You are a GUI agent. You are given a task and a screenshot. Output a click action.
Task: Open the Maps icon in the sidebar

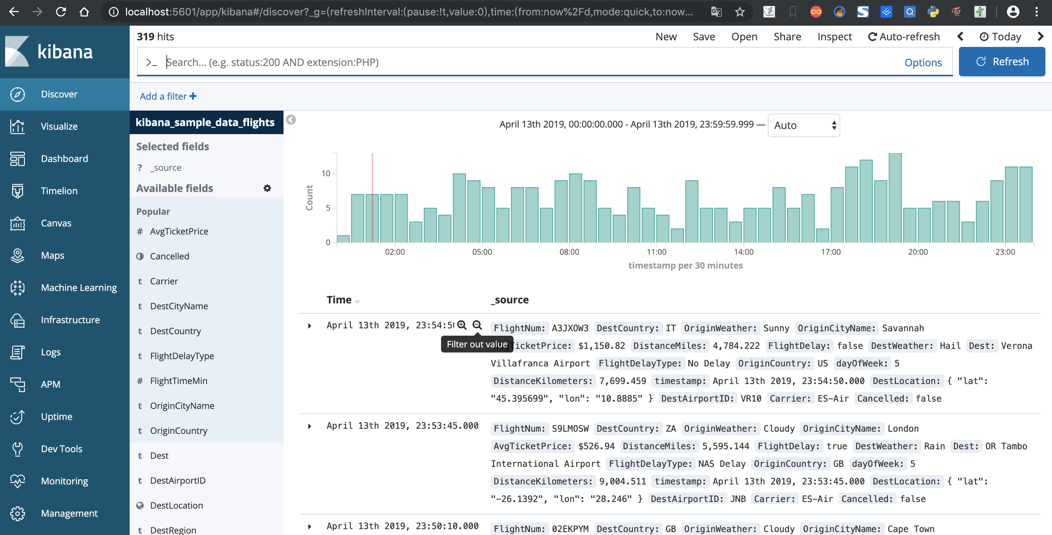tap(17, 255)
